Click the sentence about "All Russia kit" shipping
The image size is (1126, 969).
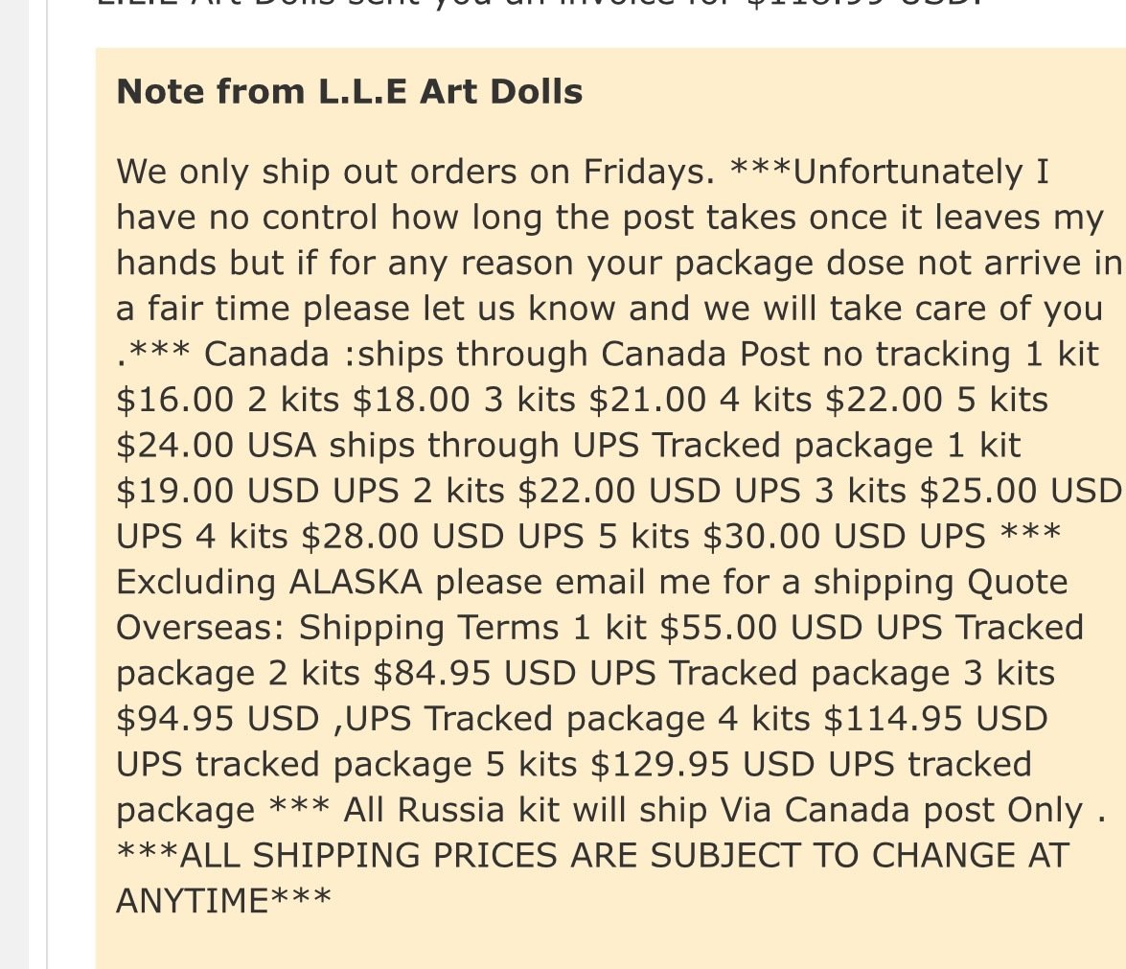tap(724, 810)
